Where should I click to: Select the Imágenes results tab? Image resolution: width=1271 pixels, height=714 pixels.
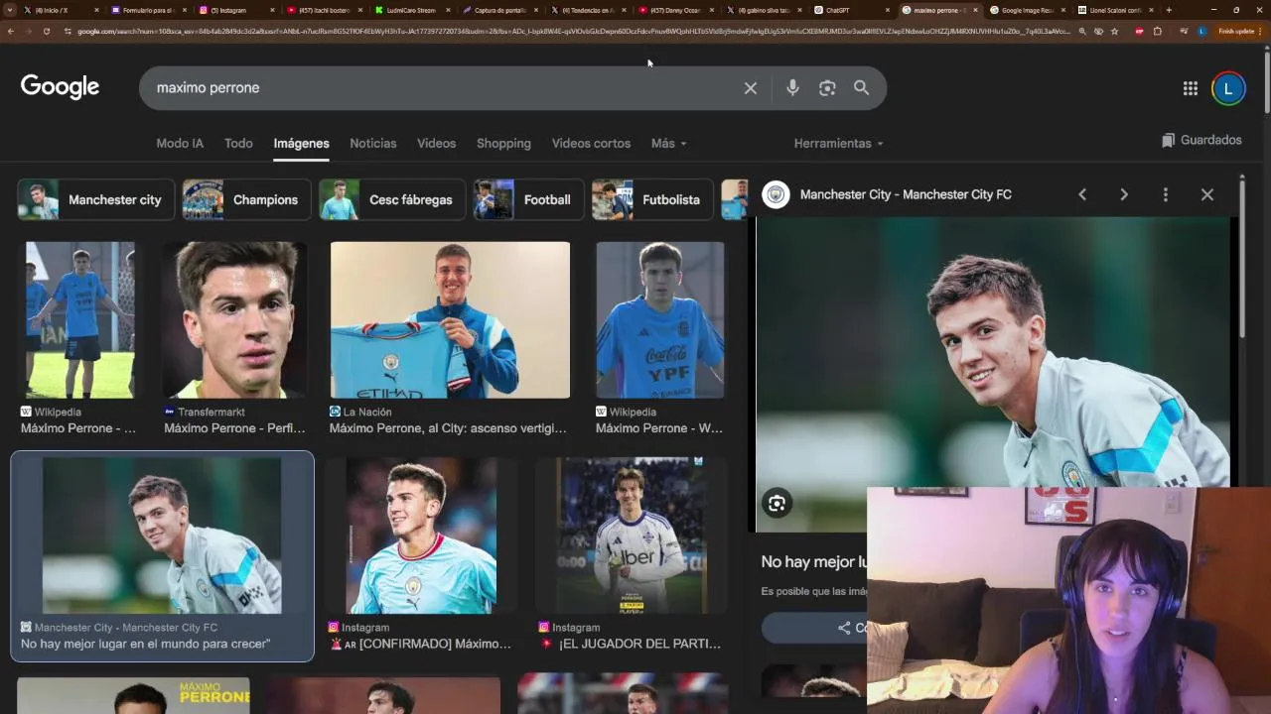point(301,144)
